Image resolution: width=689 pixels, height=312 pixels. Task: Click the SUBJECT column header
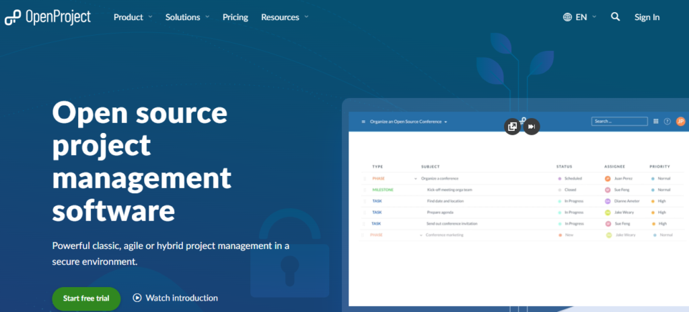click(430, 166)
